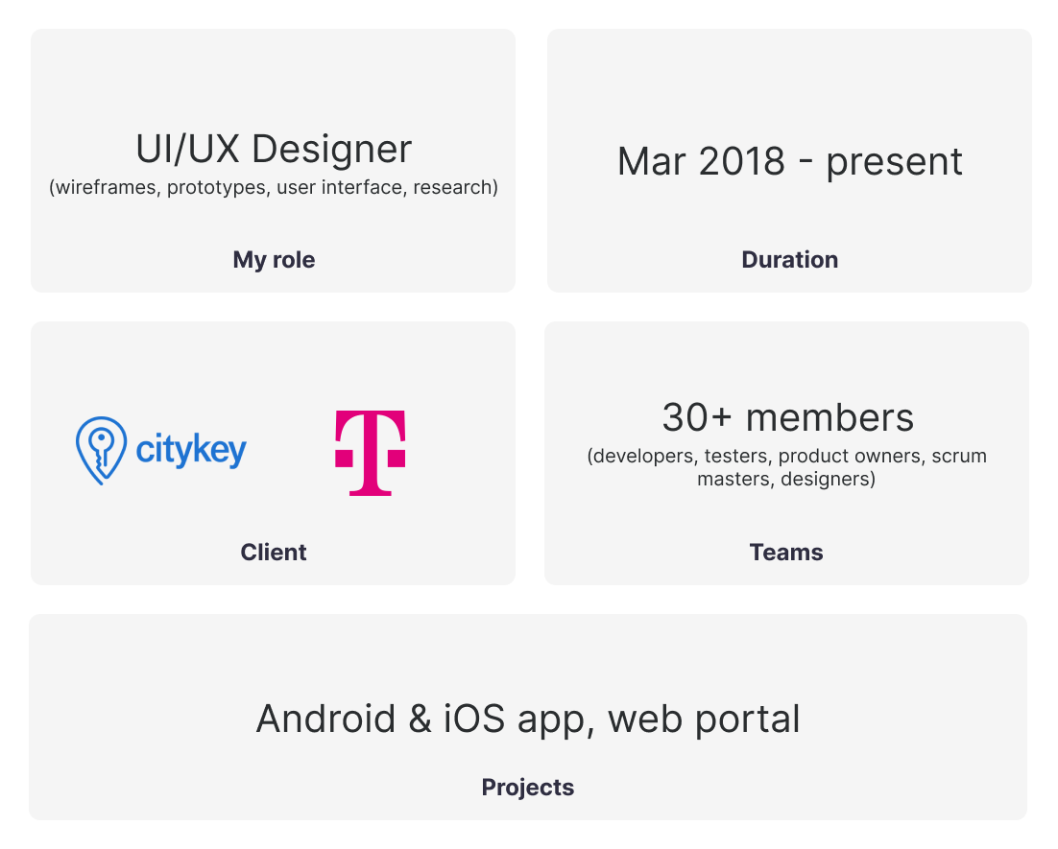Click the magenta Telekom T logo
The height and width of the screenshot is (849, 1058).
pos(370,452)
